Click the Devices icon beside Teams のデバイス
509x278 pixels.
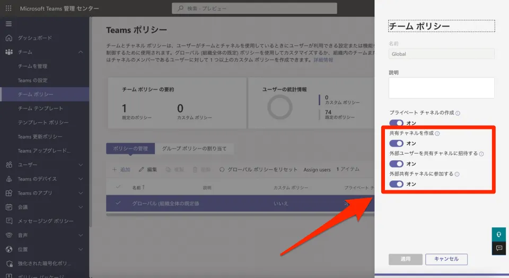[8, 179]
